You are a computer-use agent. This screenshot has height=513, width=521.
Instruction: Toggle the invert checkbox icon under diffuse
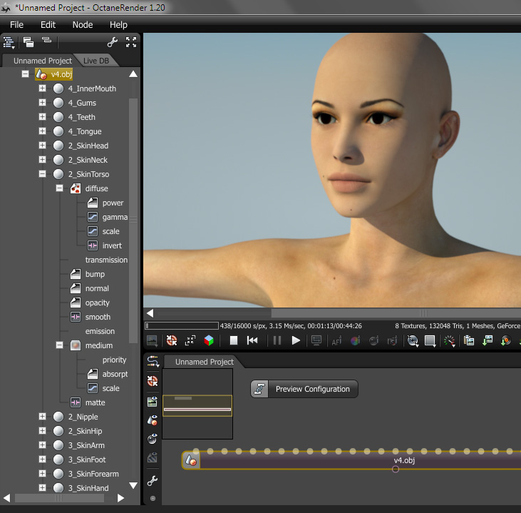coord(93,245)
